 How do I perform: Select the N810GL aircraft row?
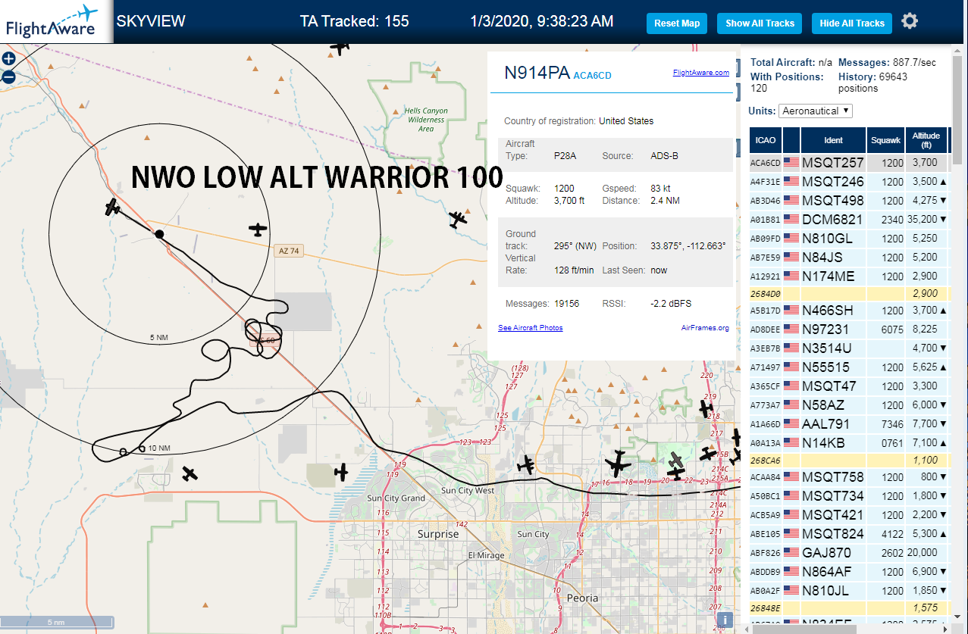pos(848,239)
